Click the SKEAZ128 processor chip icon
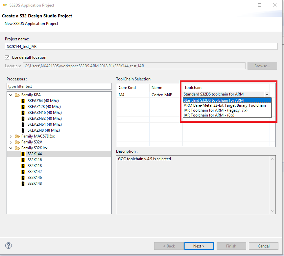This screenshot has width=284, height=256. tap(23, 107)
